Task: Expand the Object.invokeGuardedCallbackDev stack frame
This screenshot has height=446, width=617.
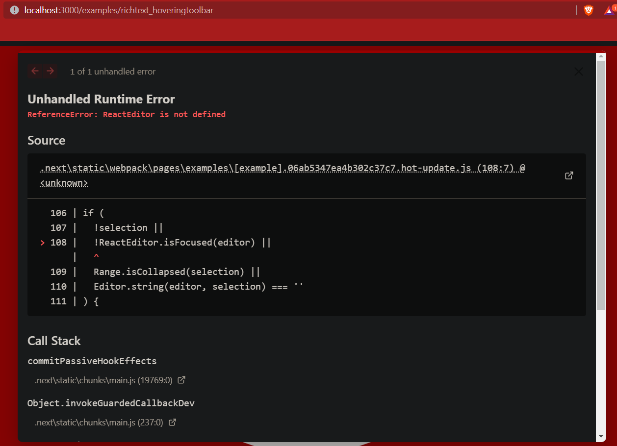Action: click(x=111, y=403)
